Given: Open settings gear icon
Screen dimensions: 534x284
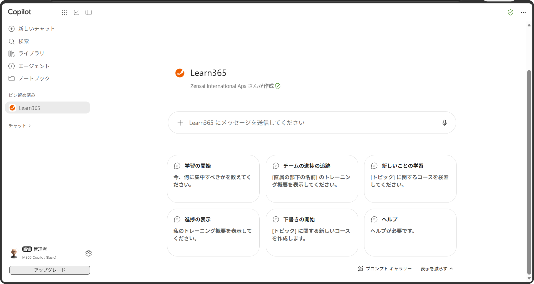Looking at the screenshot, I should pyautogui.click(x=88, y=253).
